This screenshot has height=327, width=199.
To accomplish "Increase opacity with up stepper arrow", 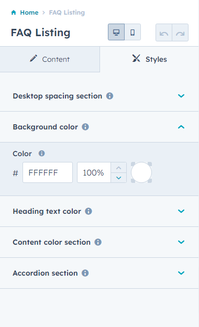I will pos(118,168).
